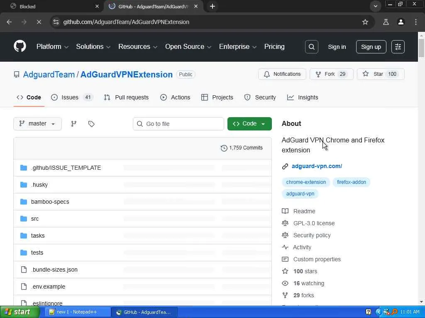This screenshot has width=425, height=318.
Task: Fork the repository with Fork button
Action: tap(332, 74)
